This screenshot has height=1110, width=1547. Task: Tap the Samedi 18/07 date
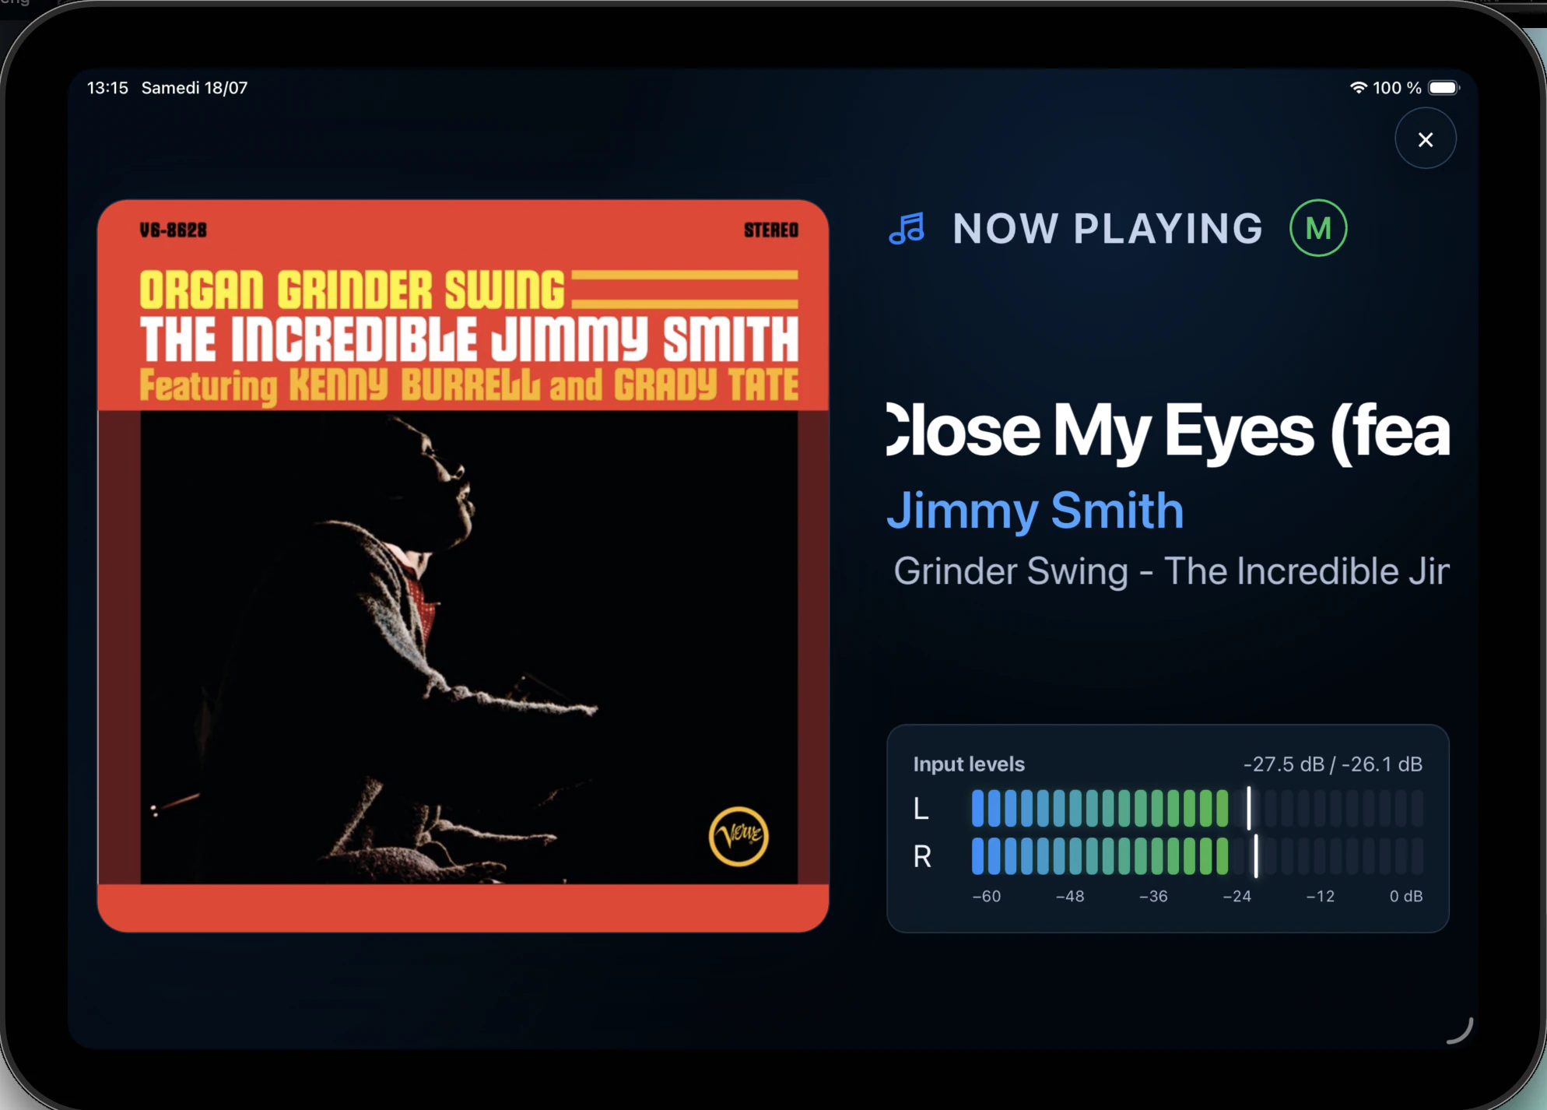[x=195, y=88]
